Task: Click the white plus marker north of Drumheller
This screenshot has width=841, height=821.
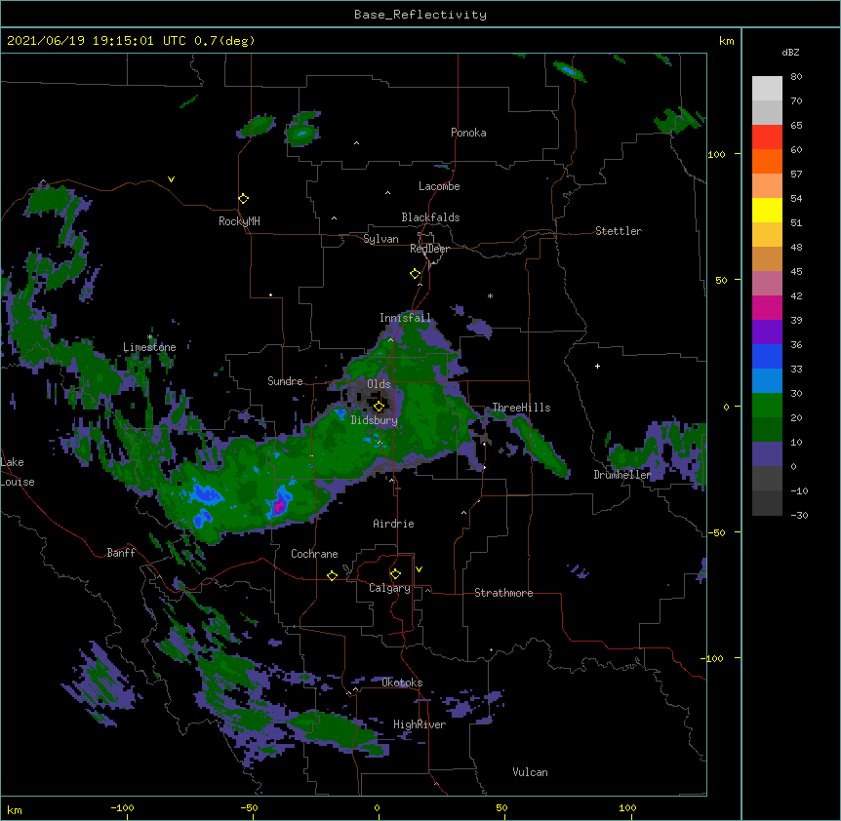Action: (x=597, y=366)
